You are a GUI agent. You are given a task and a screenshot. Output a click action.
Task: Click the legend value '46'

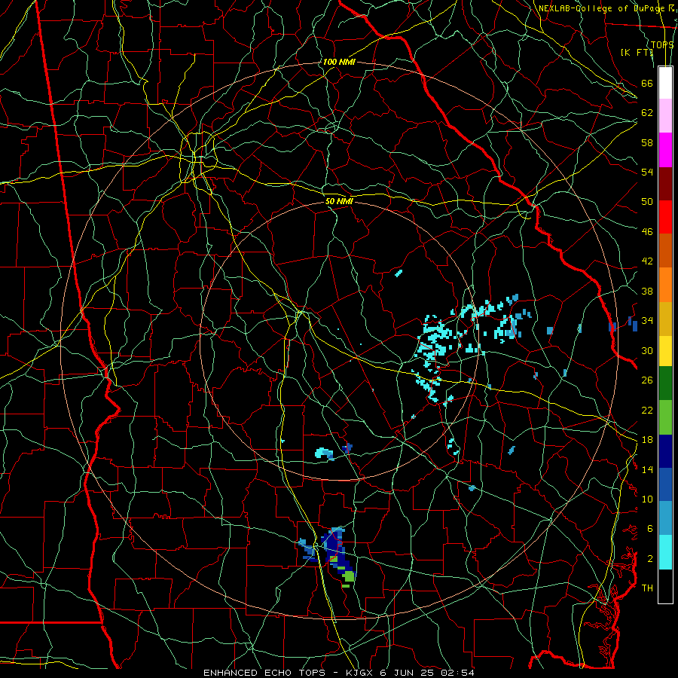point(647,232)
